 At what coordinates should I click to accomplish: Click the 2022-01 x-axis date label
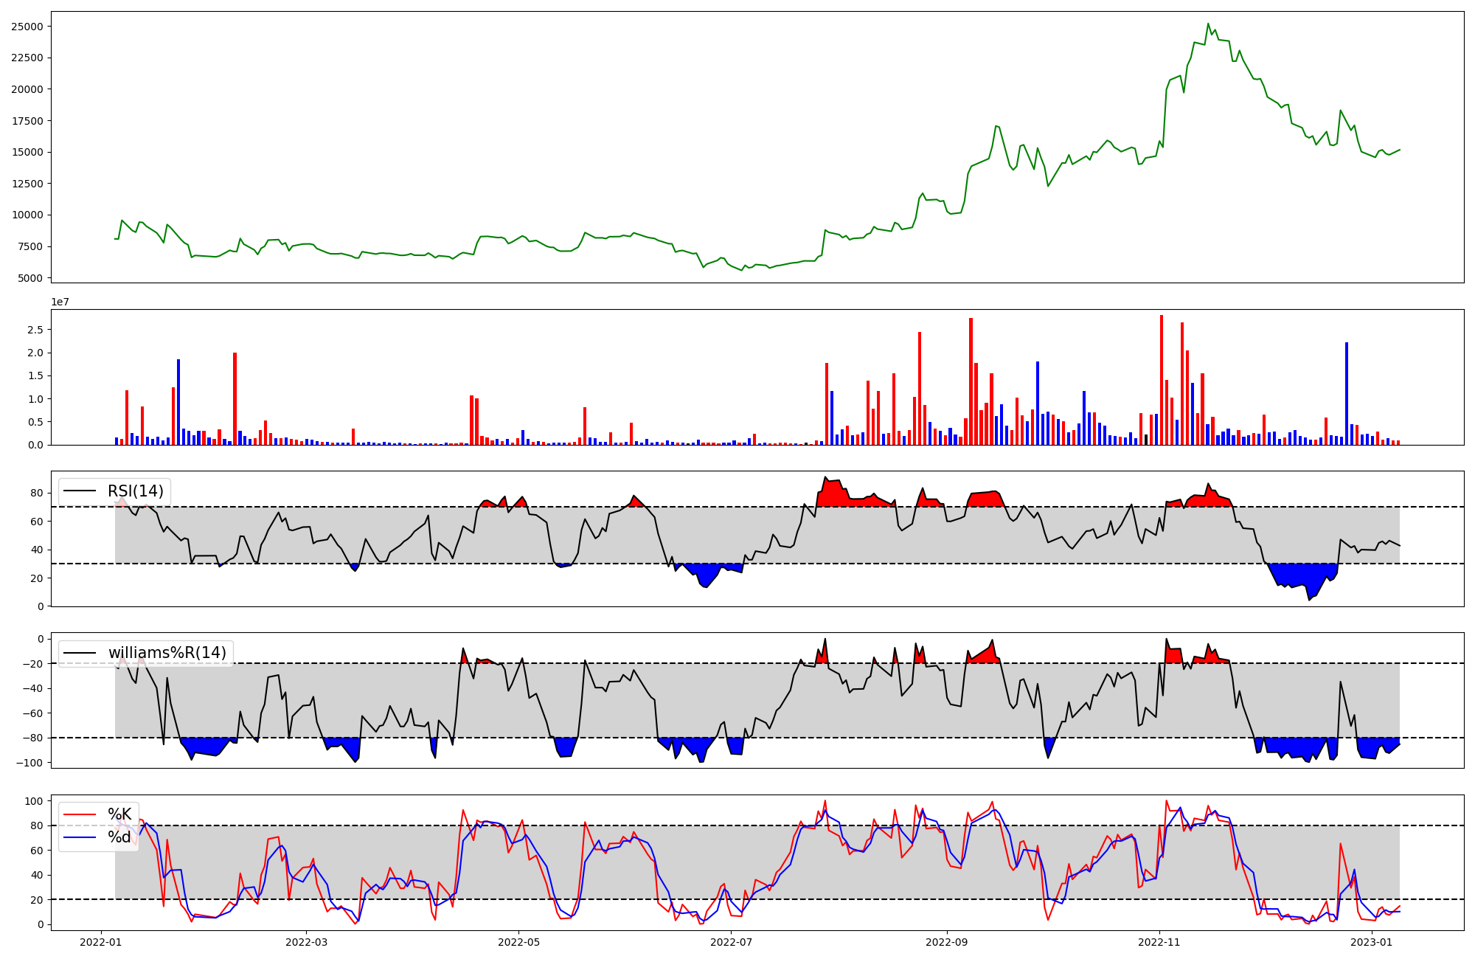(x=100, y=942)
